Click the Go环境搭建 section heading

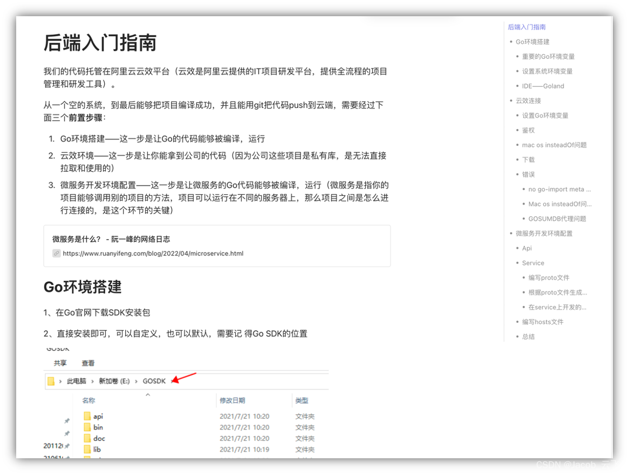[82, 287]
